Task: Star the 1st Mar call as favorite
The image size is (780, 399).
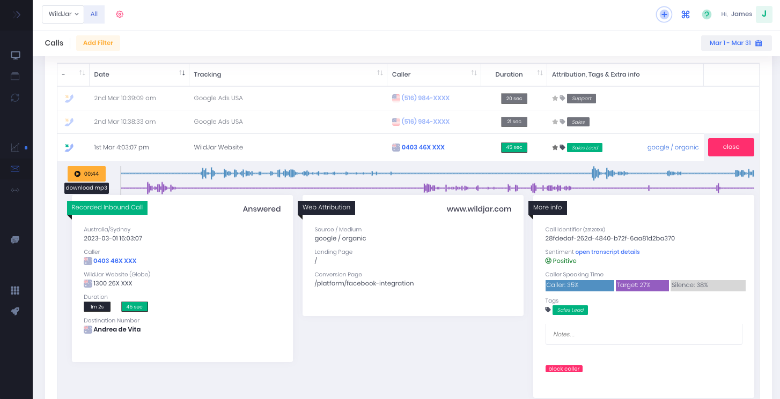Action: (x=554, y=147)
